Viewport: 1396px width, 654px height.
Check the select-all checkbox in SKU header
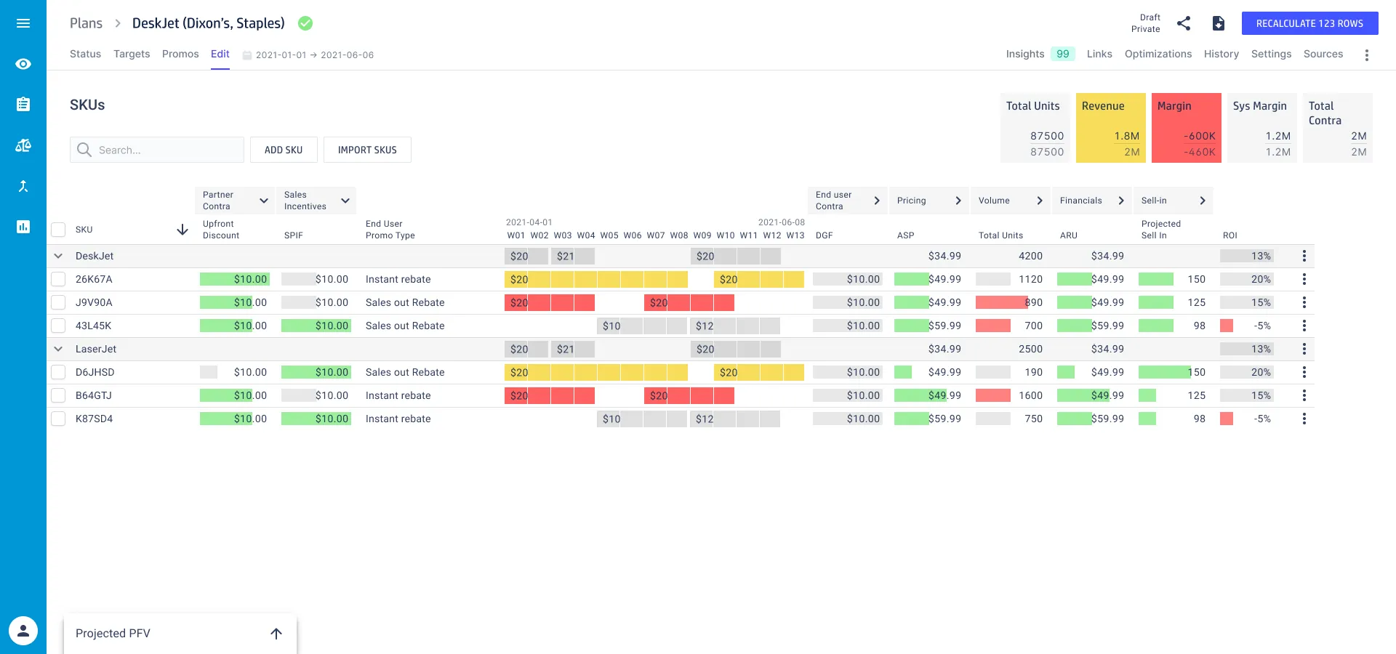(58, 229)
